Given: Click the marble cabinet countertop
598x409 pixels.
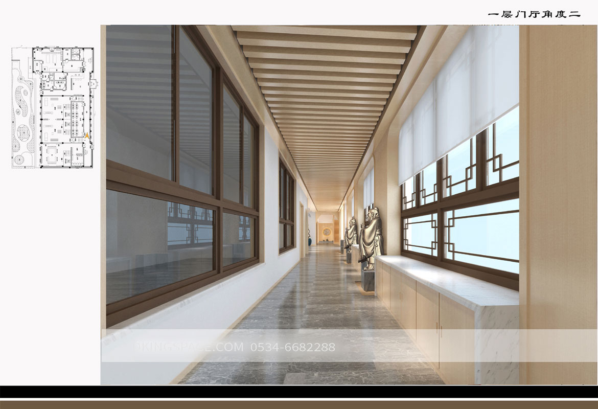Looking at the screenshot, I should click(x=445, y=280).
